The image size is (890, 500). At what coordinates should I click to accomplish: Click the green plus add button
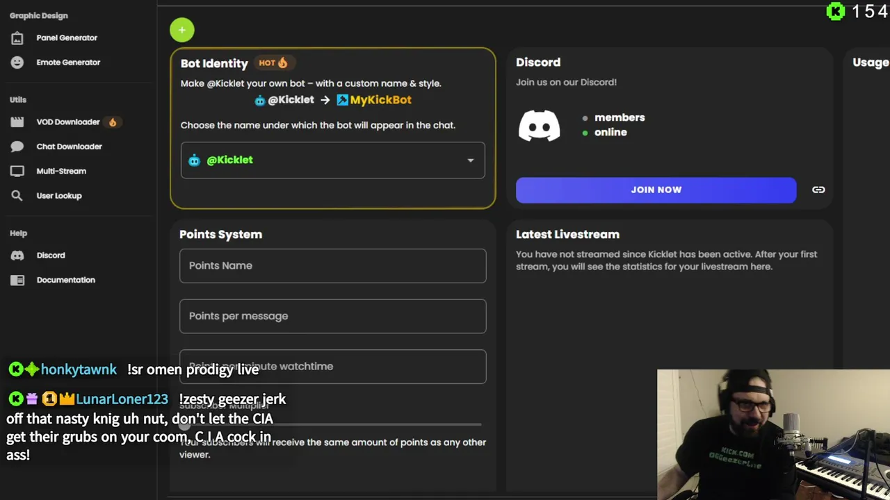182,30
